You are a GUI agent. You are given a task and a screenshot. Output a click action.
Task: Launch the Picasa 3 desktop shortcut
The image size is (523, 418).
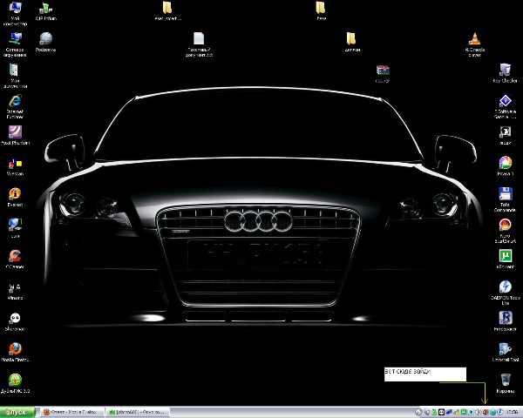coord(505,166)
